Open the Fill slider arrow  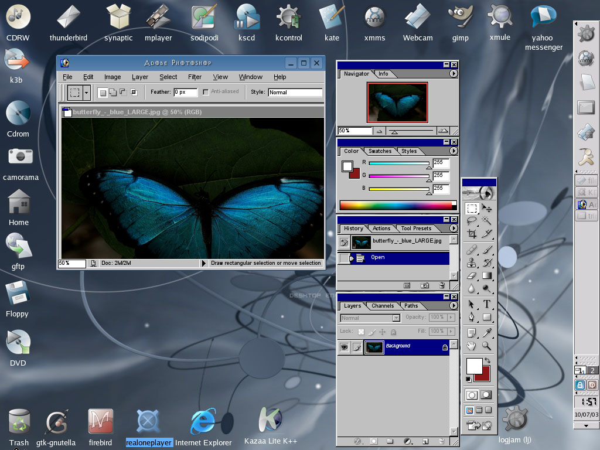pos(452,331)
